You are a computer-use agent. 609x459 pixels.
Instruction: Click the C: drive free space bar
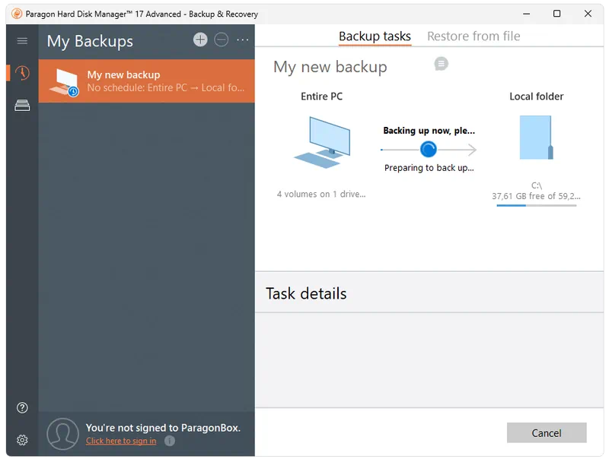point(536,205)
